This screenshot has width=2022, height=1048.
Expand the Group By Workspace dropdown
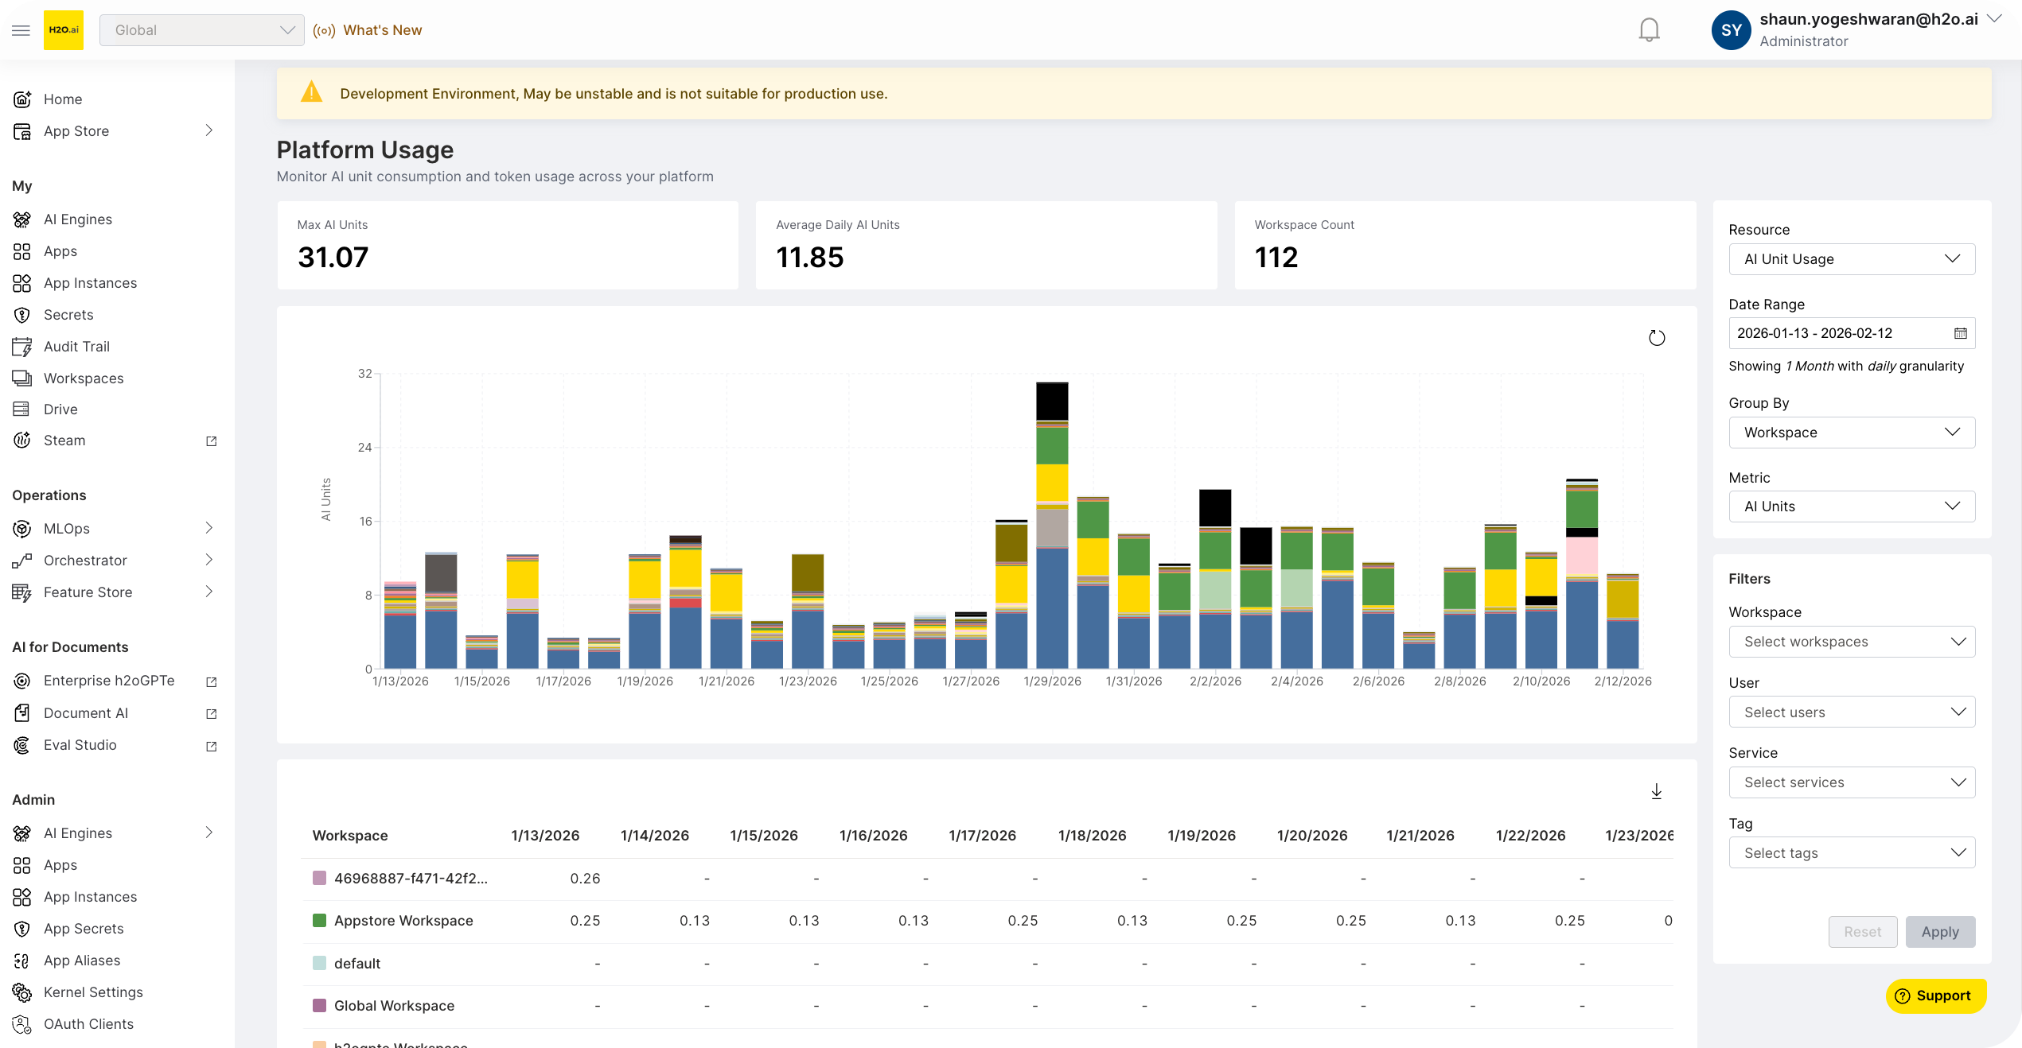click(x=1852, y=433)
